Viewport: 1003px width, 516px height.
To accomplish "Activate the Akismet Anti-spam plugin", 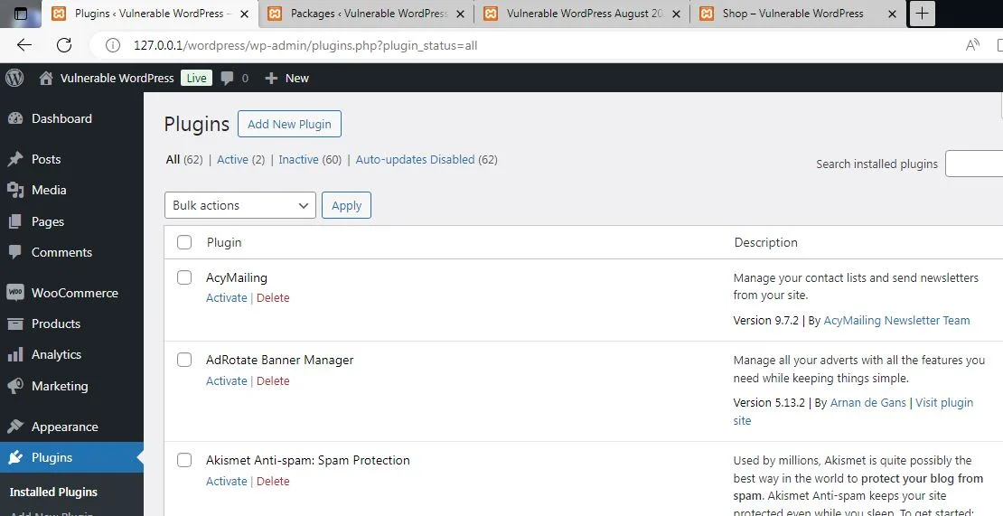I will point(227,481).
